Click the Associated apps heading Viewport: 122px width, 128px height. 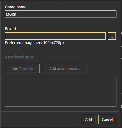tap(19, 57)
